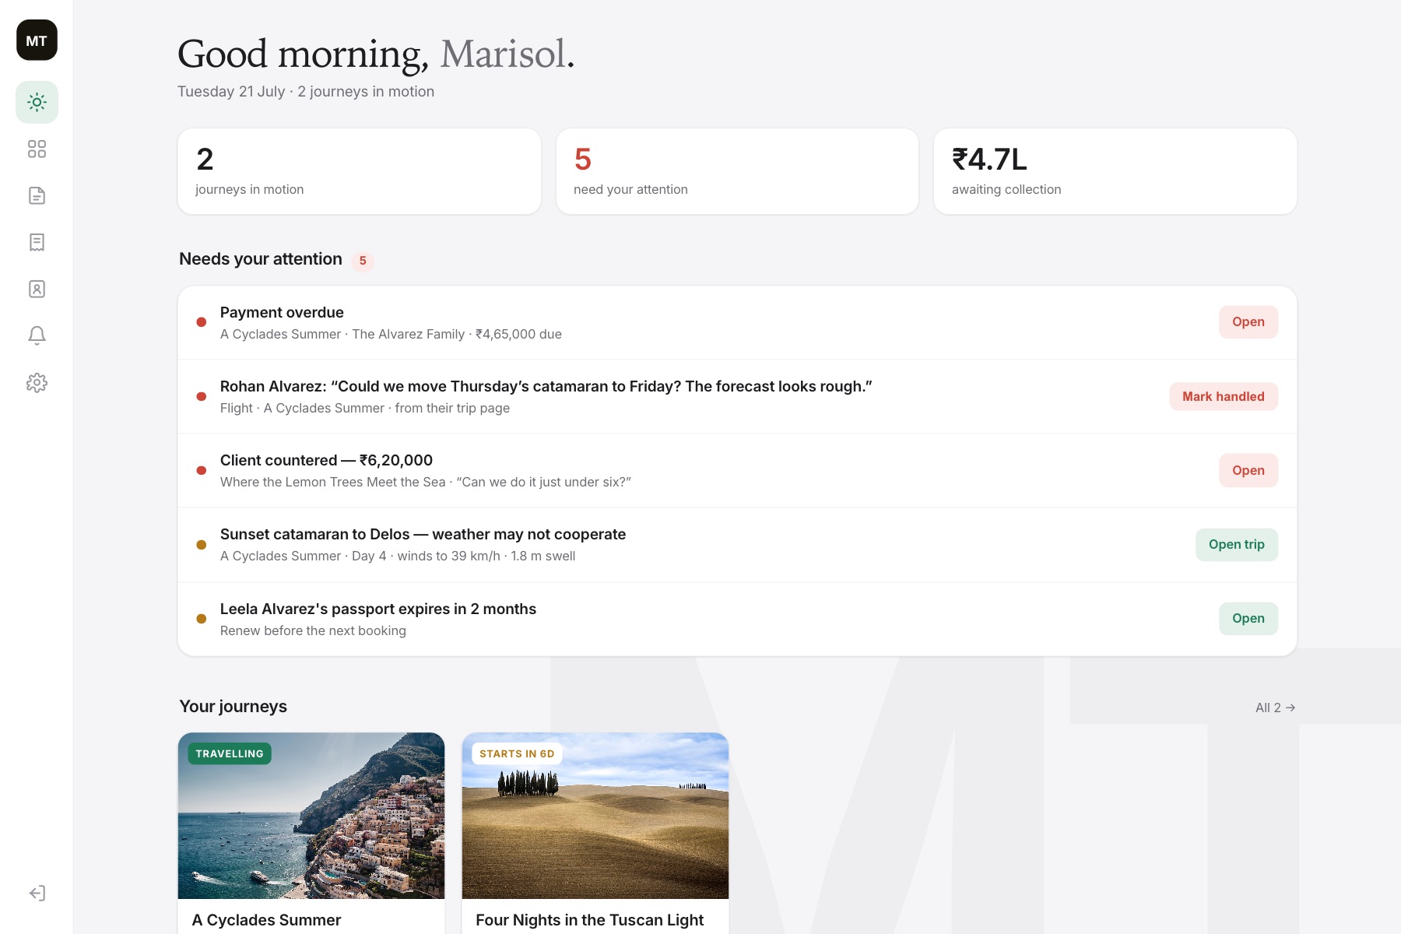Screen dimensions: 1401x934
Task: Click the Client countered — ₹6,20,000 title
Action: pyautogui.click(x=326, y=460)
